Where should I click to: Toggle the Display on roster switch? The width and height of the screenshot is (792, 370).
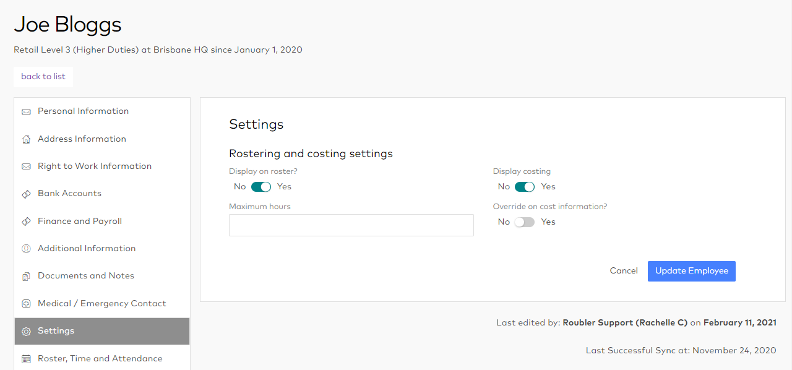pyautogui.click(x=261, y=187)
